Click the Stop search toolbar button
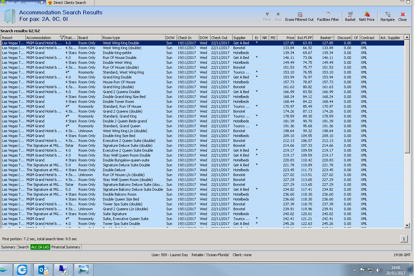 point(278,17)
